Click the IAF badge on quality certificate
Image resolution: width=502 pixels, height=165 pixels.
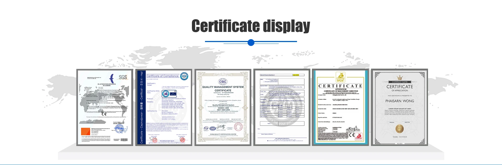[213, 128]
